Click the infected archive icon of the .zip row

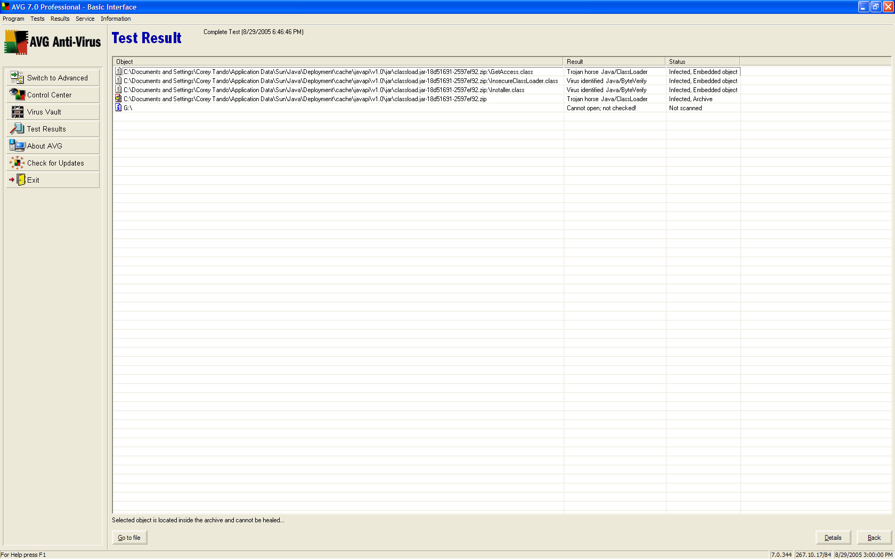tap(118, 98)
